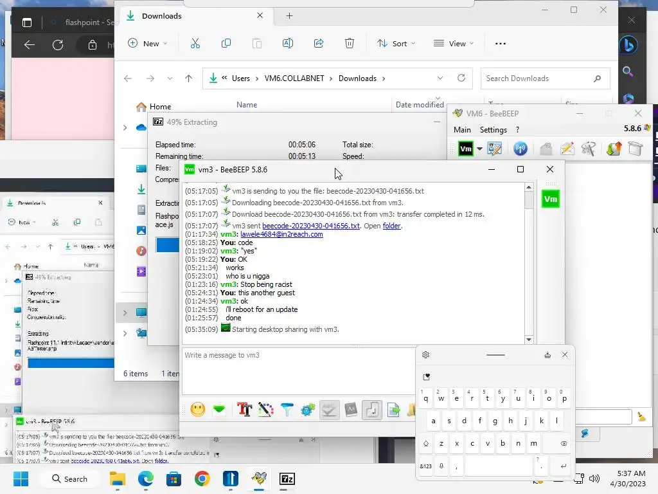Click the send file icon in chat toolbar
Viewport: 658px width, 494px height.
(x=394, y=409)
